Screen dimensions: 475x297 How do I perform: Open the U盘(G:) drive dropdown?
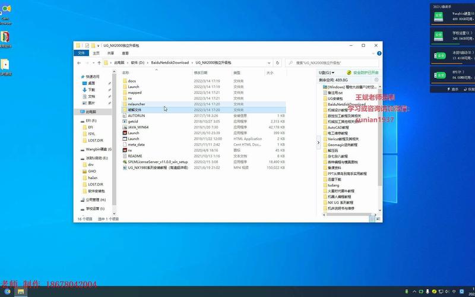[326, 72]
